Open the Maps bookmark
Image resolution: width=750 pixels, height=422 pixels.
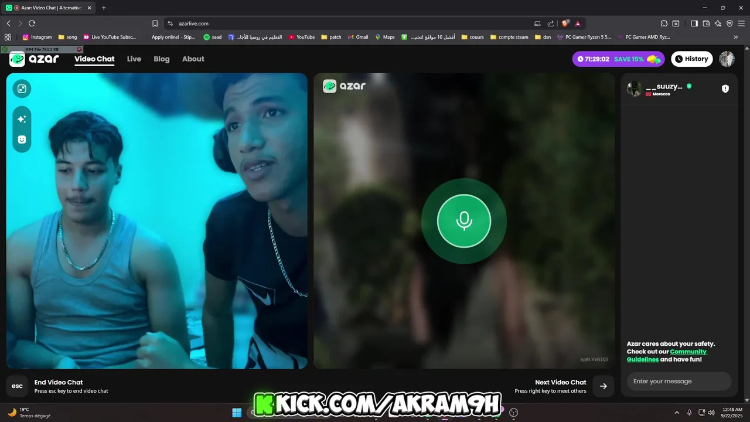[x=384, y=37]
